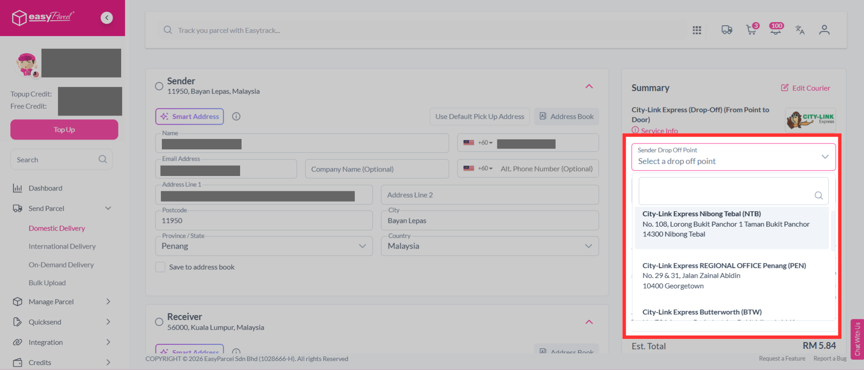Viewport: 864px width, 370px height.
Task: Click the Name field
Action: (x=302, y=143)
